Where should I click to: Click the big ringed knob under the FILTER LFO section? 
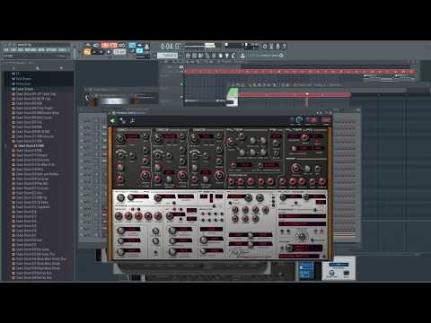click(x=296, y=168)
